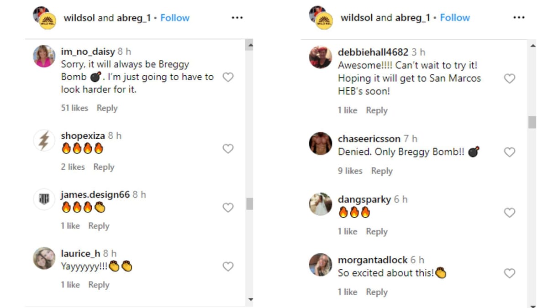Tap the heart icon on im_no_daisy's comment
This screenshot has height=308, width=548.
click(x=228, y=78)
